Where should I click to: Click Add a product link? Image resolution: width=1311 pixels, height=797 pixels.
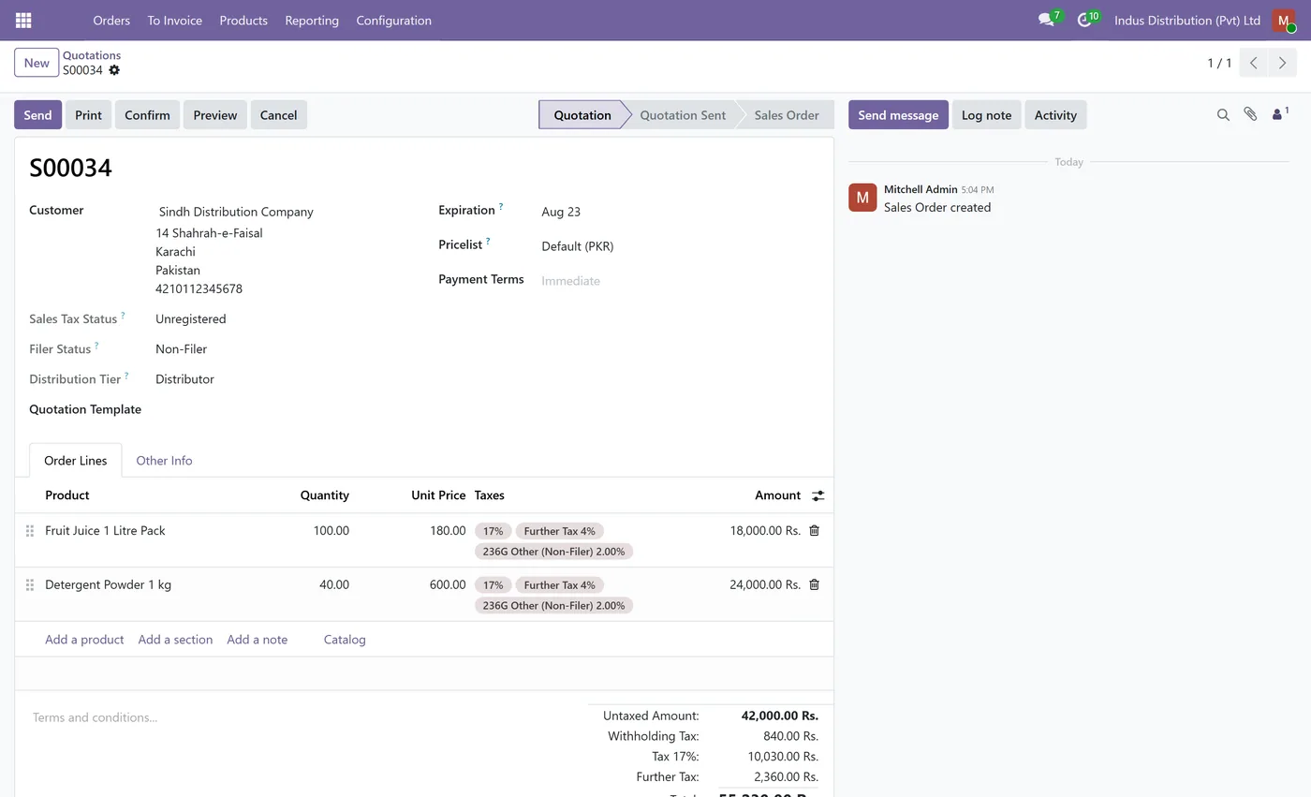84,640
